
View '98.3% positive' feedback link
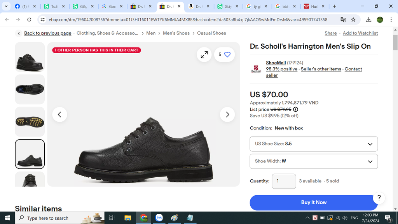[281, 69]
